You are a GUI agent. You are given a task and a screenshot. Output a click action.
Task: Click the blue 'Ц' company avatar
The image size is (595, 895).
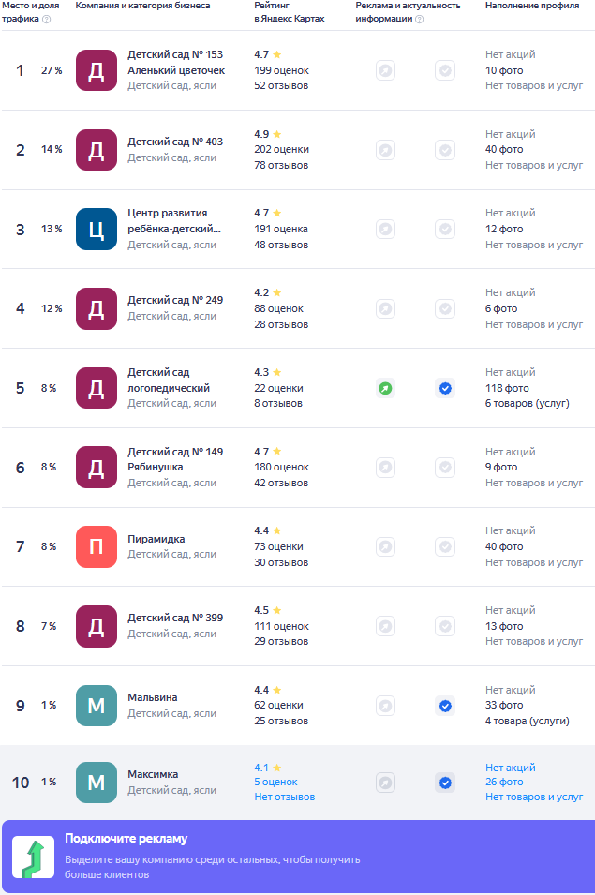click(97, 229)
